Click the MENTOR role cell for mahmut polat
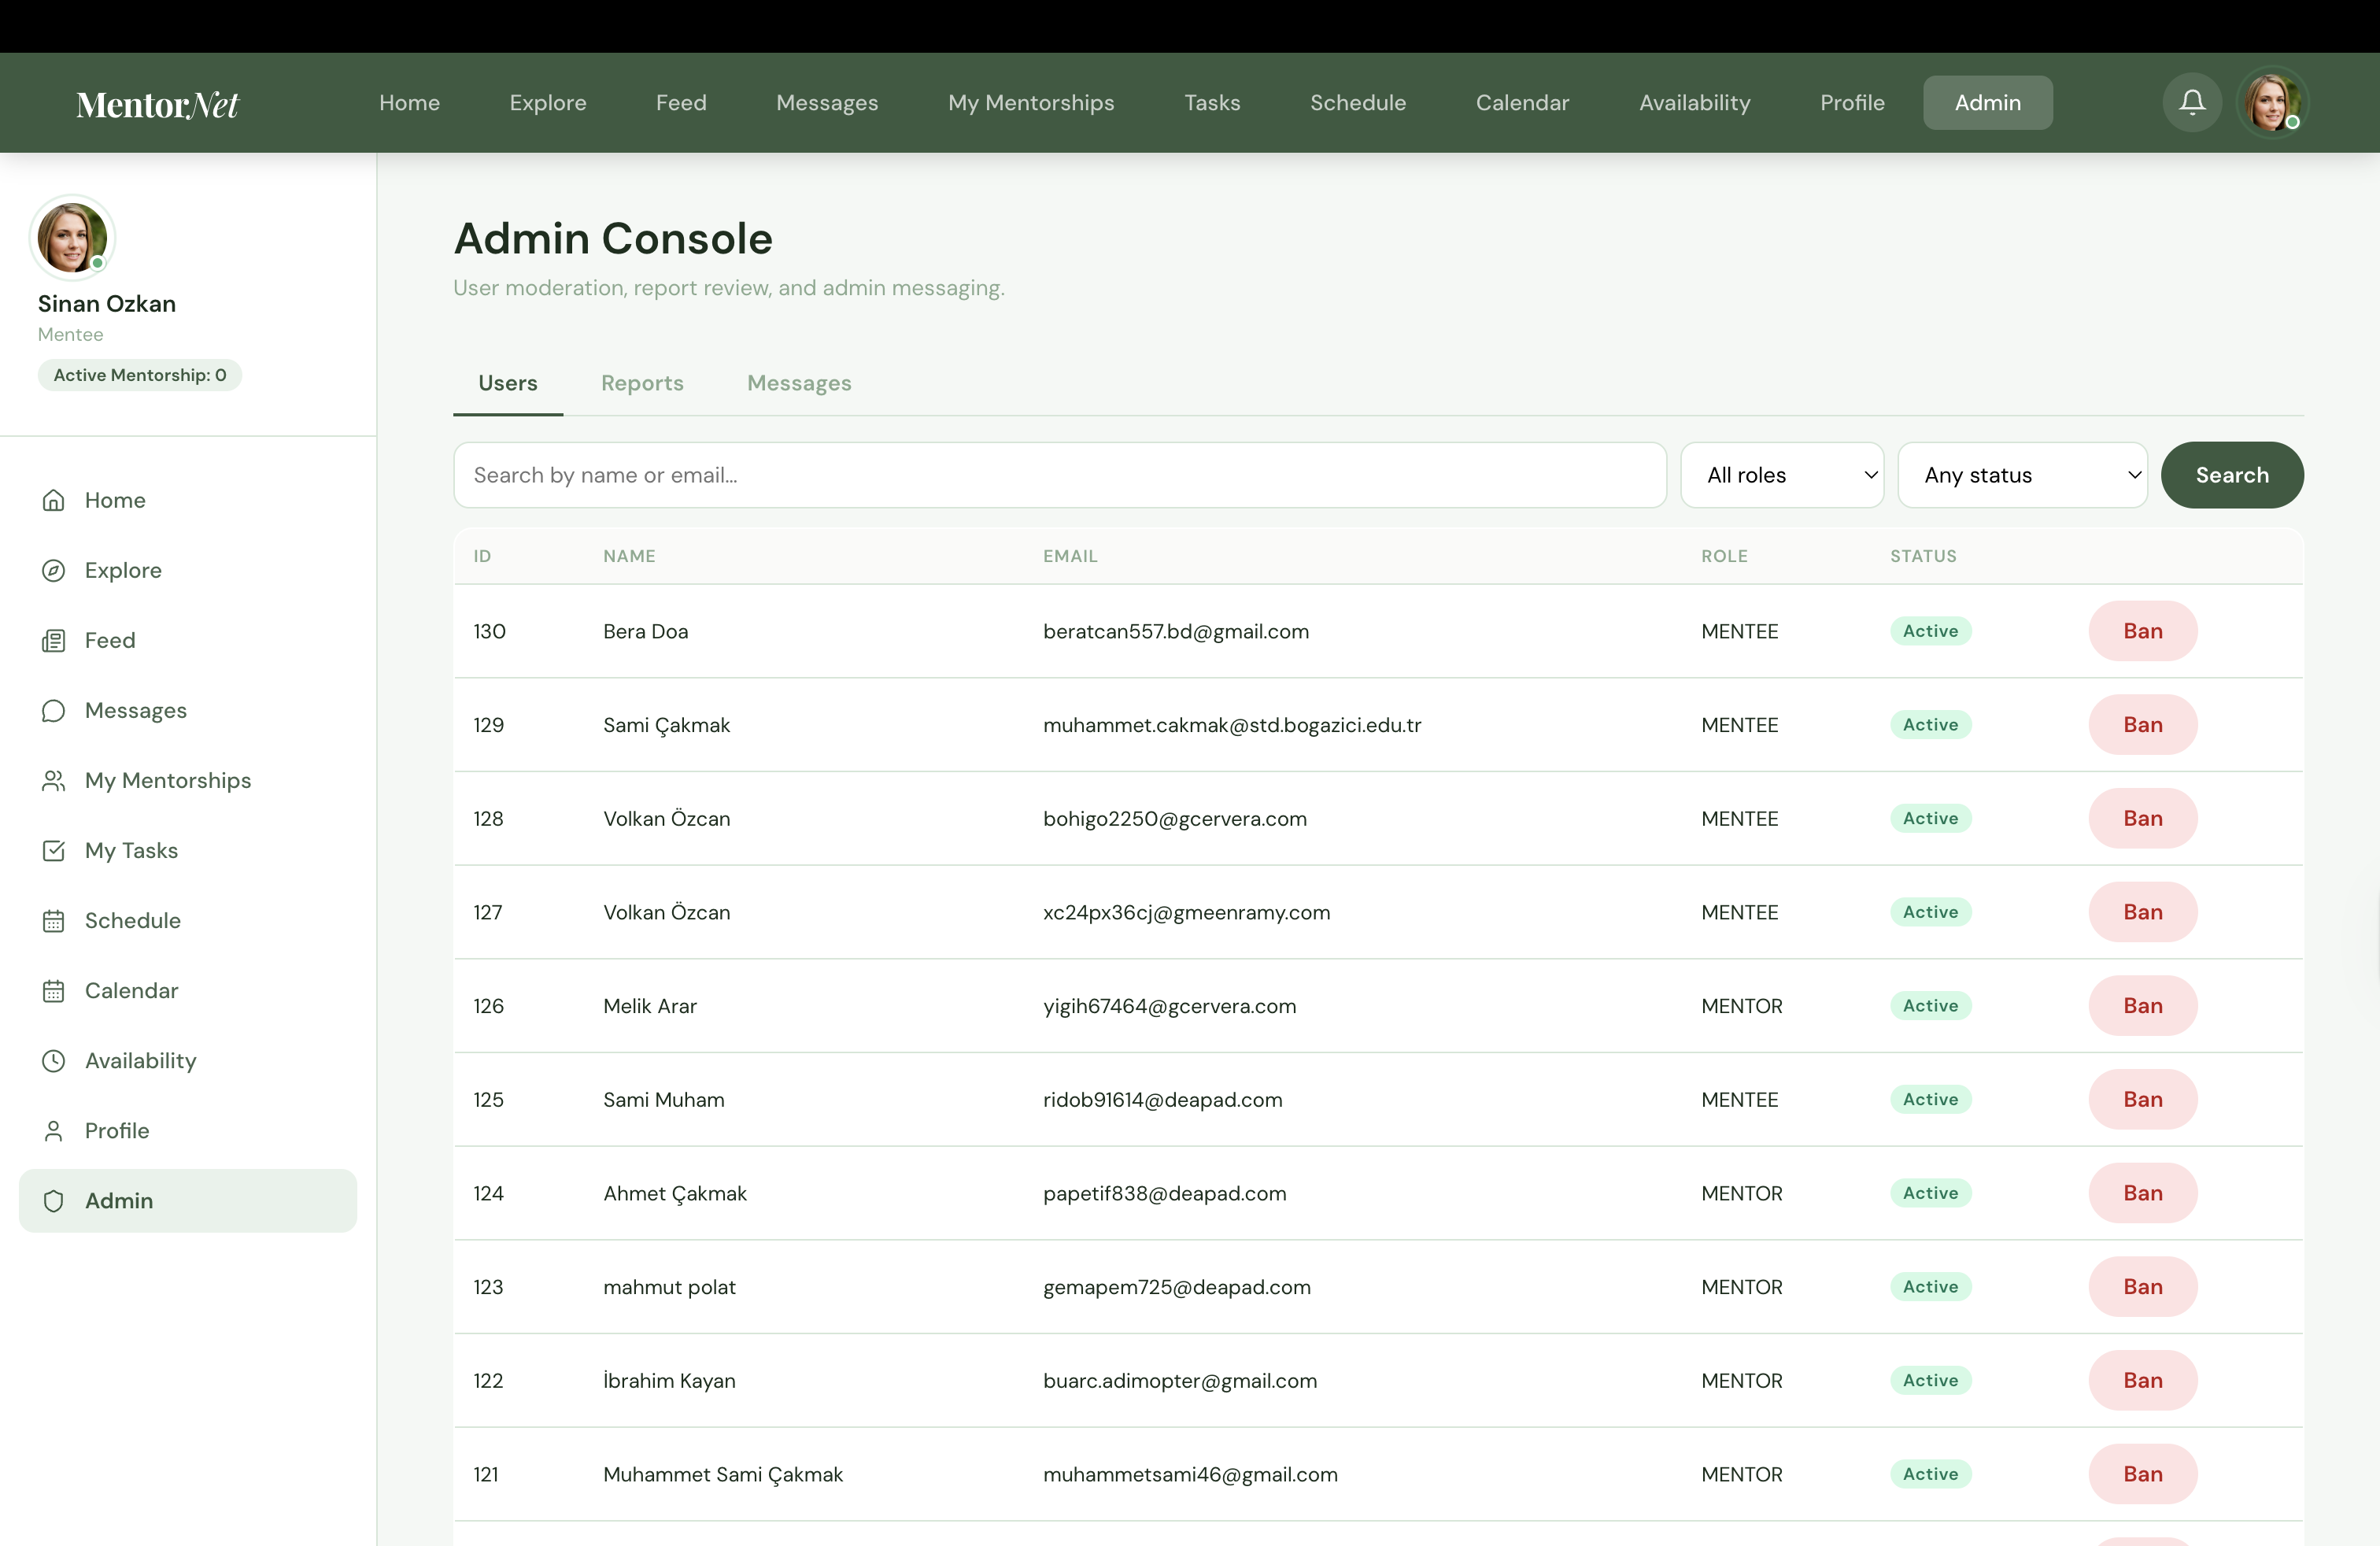Image resolution: width=2380 pixels, height=1546 pixels. point(1741,1287)
